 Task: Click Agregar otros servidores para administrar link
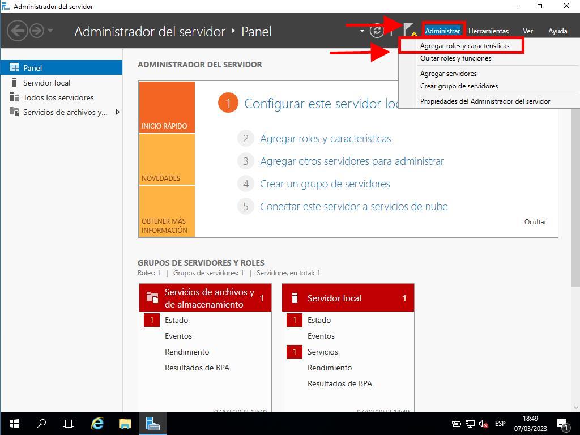tap(352, 161)
